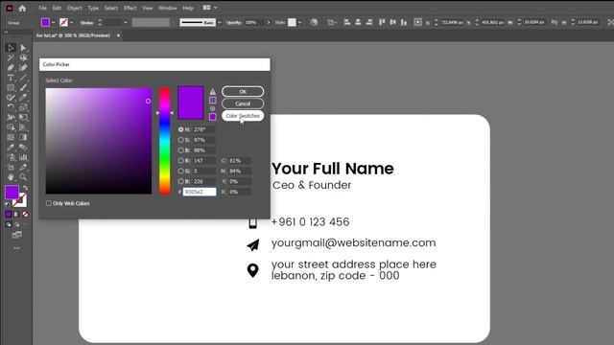Select the R (red) radio button
The image size is (614, 345).
pyautogui.click(x=181, y=160)
